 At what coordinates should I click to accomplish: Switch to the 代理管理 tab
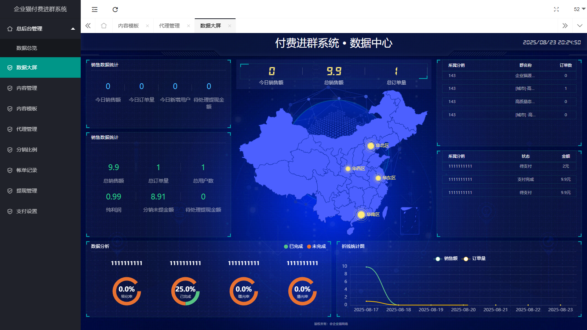pos(169,25)
